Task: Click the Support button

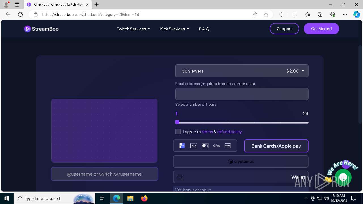Action: 284,29
